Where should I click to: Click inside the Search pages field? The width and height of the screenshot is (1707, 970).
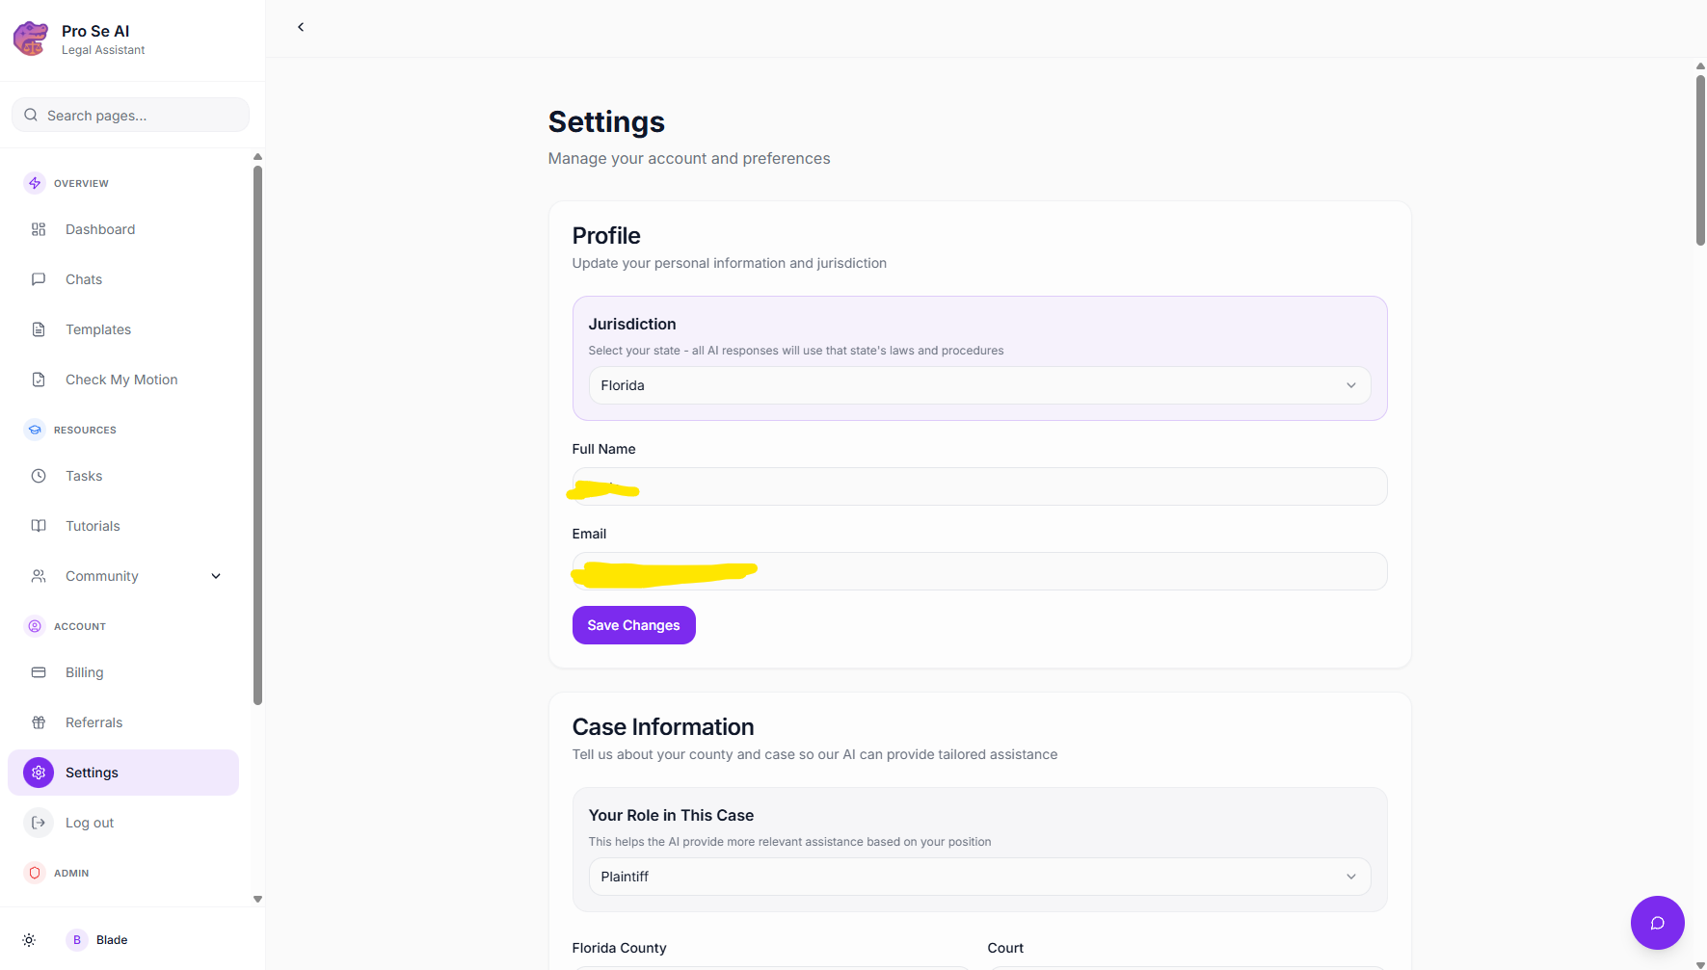coord(130,115)
